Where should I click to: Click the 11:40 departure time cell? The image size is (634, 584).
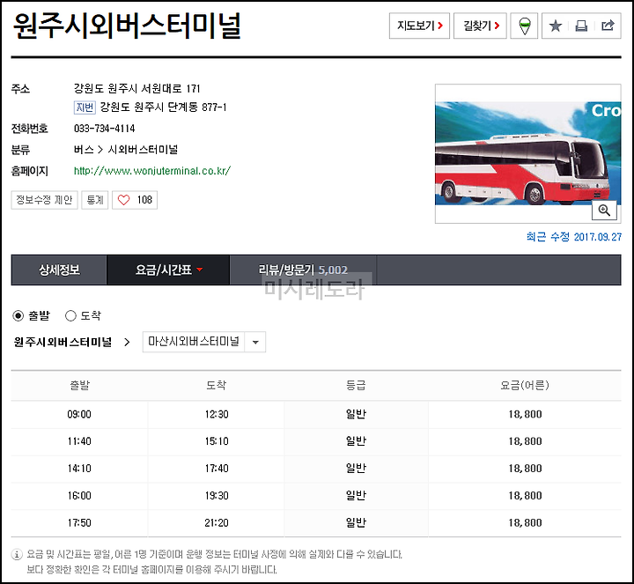point(79,441)
